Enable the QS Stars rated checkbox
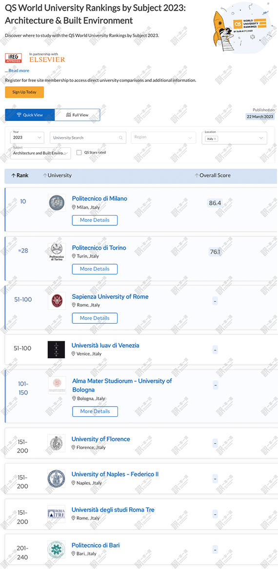 [79, 153]
